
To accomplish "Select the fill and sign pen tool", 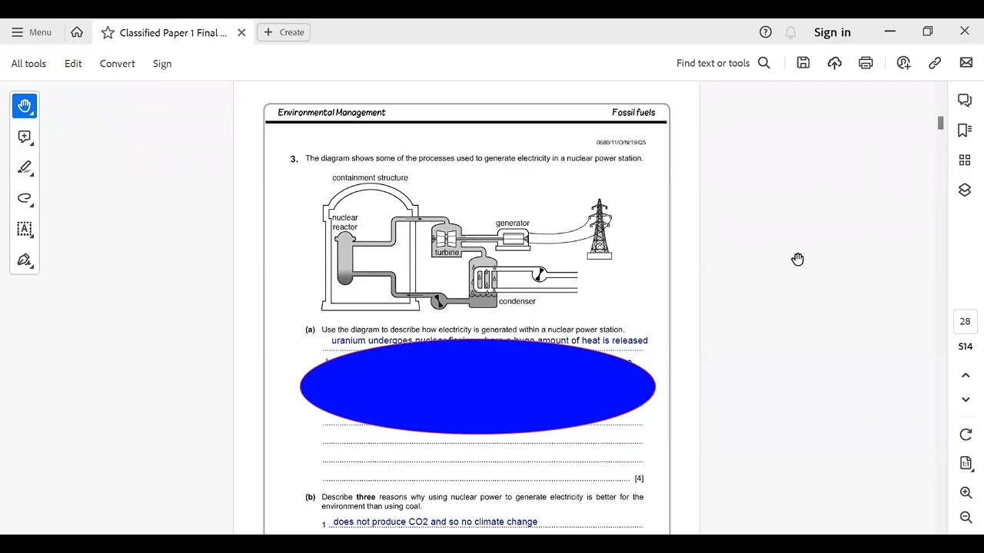I will (25, 260).
